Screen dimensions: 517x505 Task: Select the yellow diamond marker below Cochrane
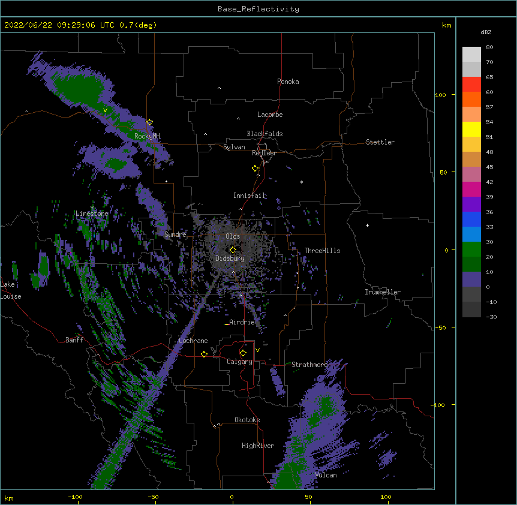click(204, 354)
